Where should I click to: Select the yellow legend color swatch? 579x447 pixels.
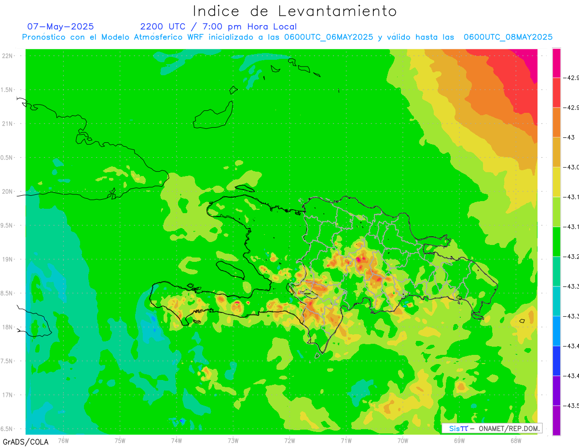point(556,182)
